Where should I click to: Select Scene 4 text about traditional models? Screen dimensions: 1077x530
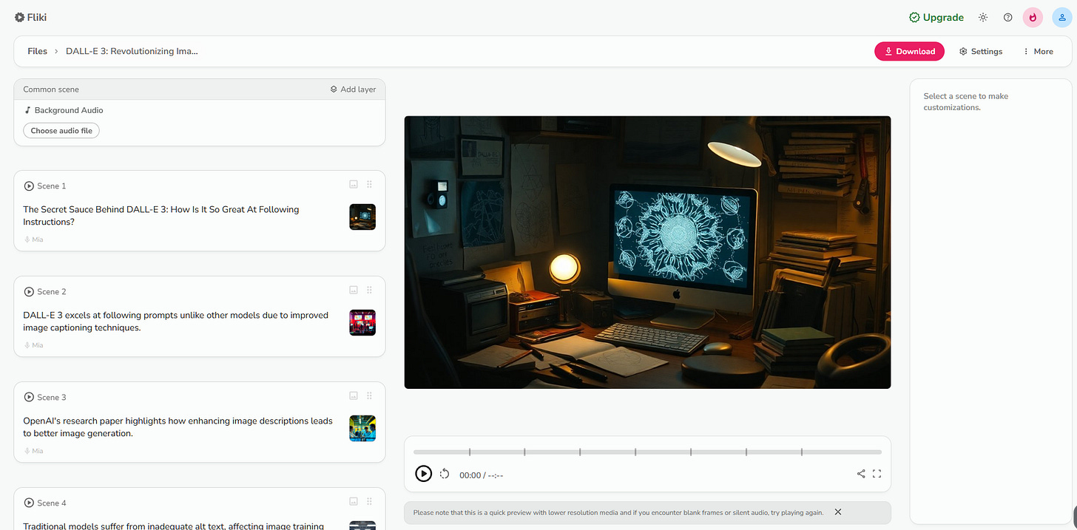point(174,526)
